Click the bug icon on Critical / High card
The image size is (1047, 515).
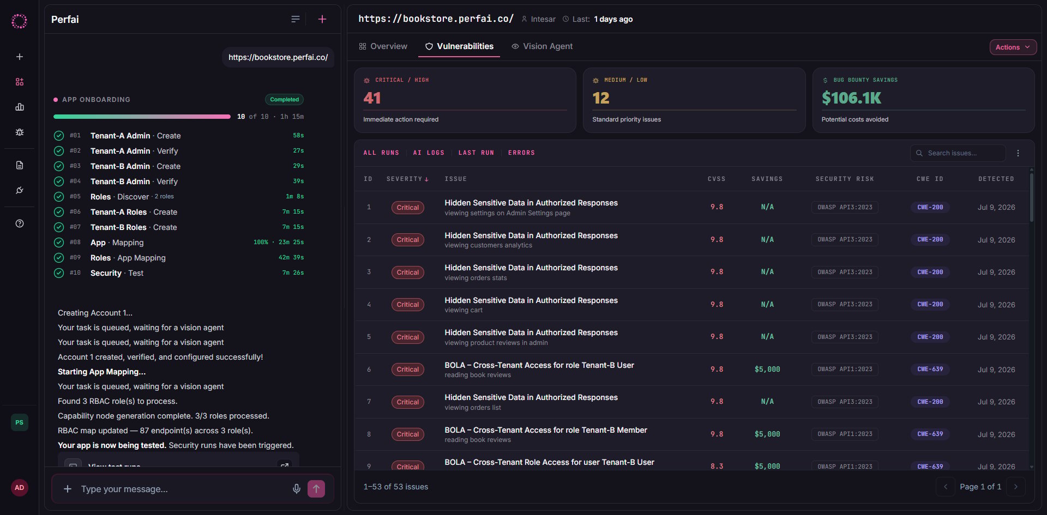(x=367, y=80)
